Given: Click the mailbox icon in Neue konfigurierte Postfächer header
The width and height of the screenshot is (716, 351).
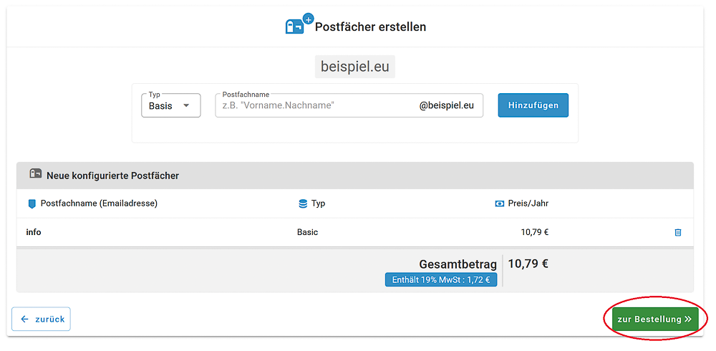Looking at the screenshot, I should pyautogui.click(x=36, y=174).
